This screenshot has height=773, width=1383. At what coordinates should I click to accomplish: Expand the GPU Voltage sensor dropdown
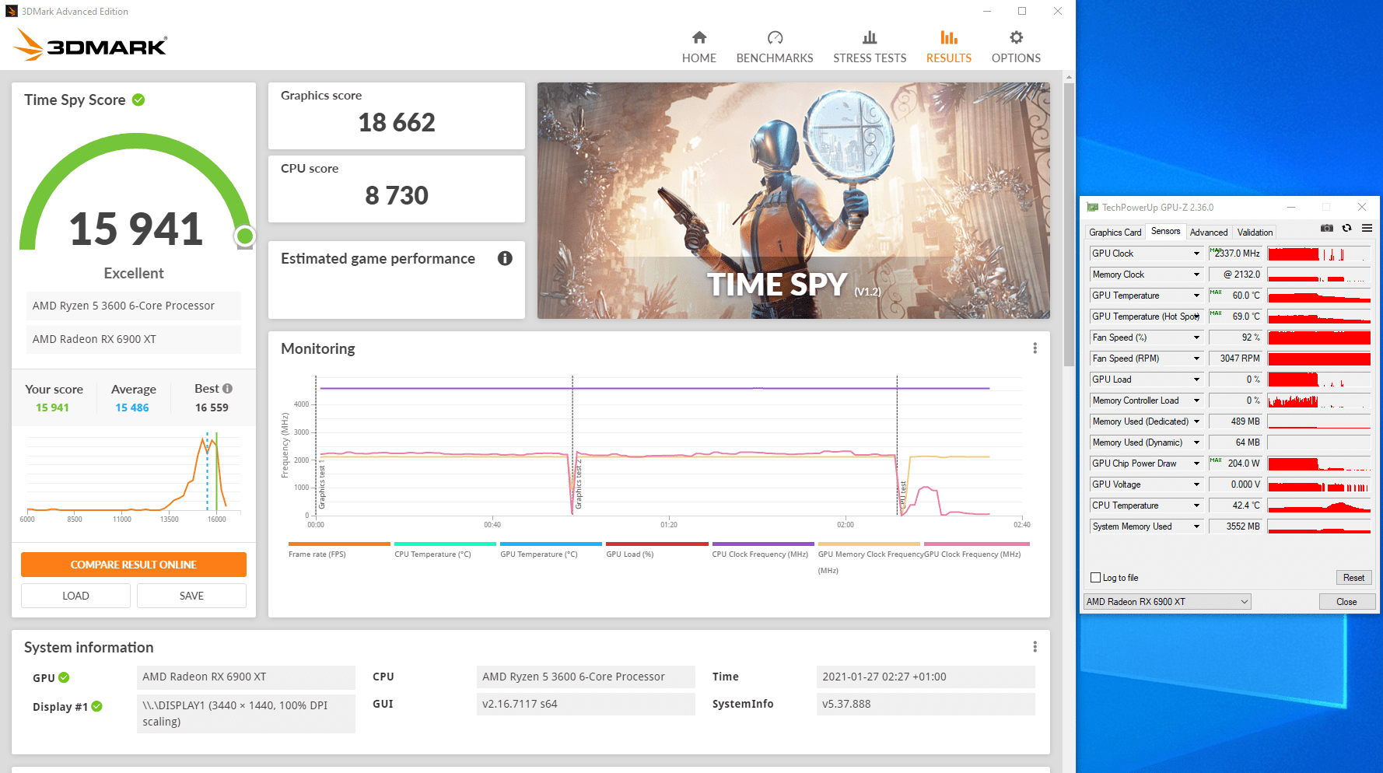1196,484
